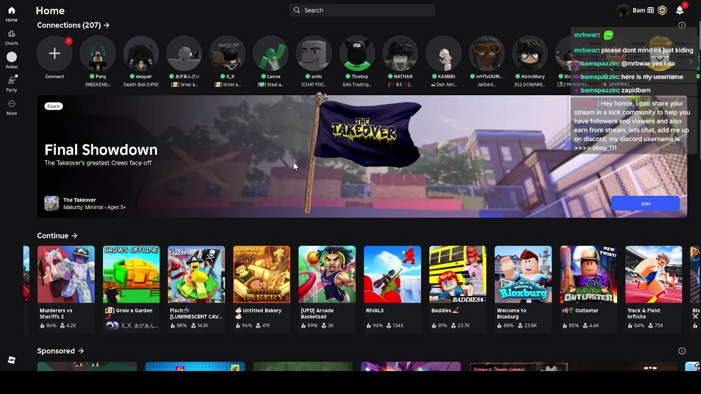Viewport: 701px width, 394px height.
Task: Click the RIVALS title text
Action: click(x=375, y=310)
